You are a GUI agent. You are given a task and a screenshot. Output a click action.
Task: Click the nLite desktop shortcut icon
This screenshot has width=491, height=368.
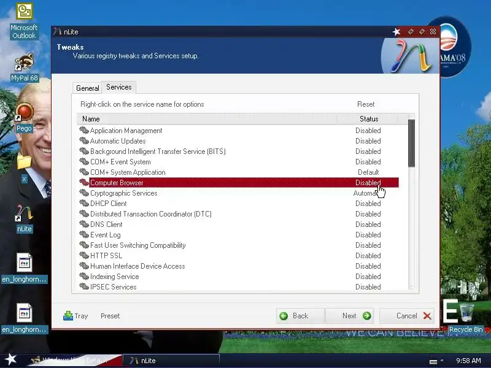pos(25,213)
